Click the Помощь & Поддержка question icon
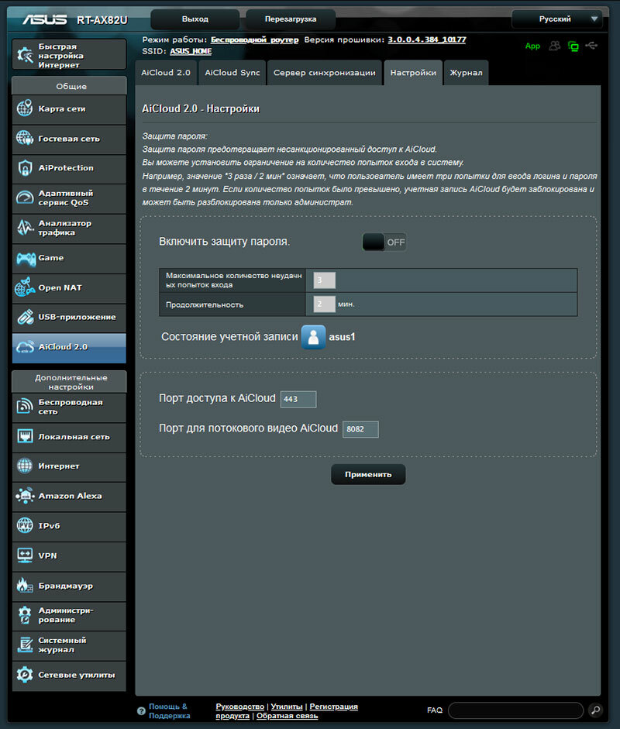Screen dimensions: 620x729 coord(141,711)
